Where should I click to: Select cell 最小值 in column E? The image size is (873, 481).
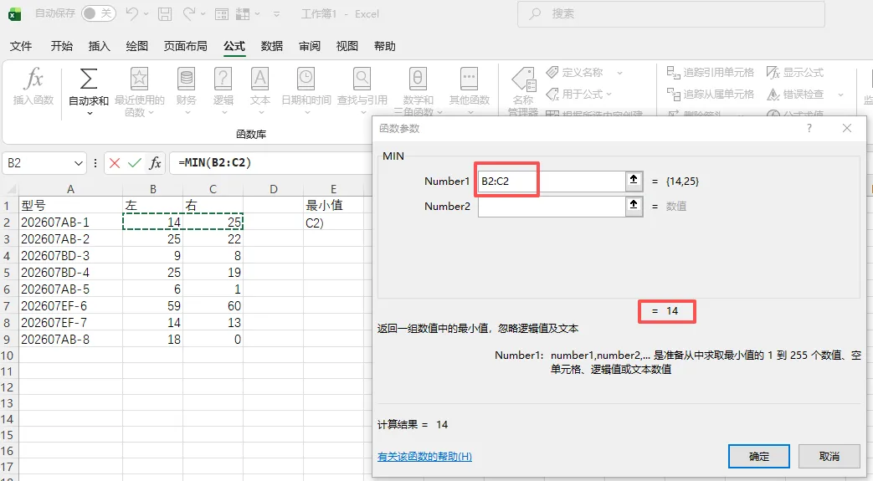(x=333, y=206)
